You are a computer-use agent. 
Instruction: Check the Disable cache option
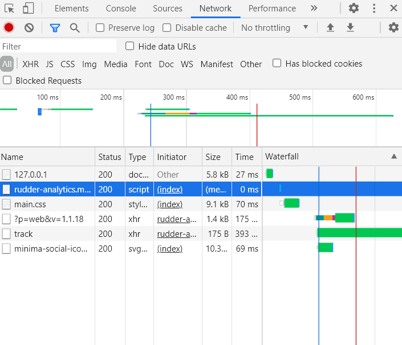[167, 28]
